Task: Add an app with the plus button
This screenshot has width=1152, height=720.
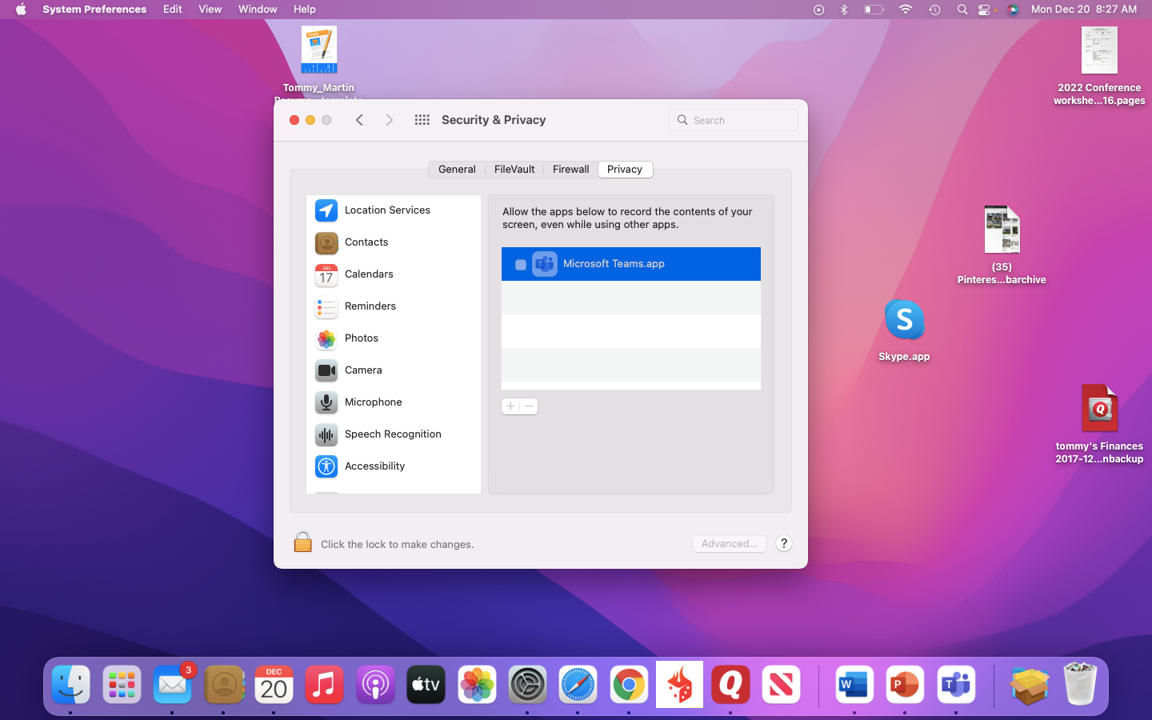Action: [510, 406]
